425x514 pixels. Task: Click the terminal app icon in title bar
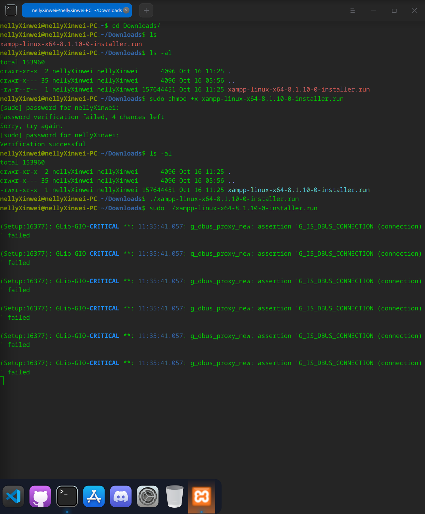click(x=11, y=10)
